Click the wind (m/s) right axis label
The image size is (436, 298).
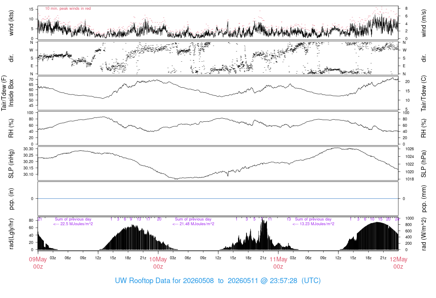pos(424,23)
